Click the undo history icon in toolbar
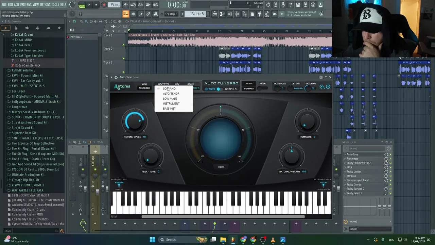Viewport: 435px width, 245px height. pyautogui.click(x=268, y=5)
